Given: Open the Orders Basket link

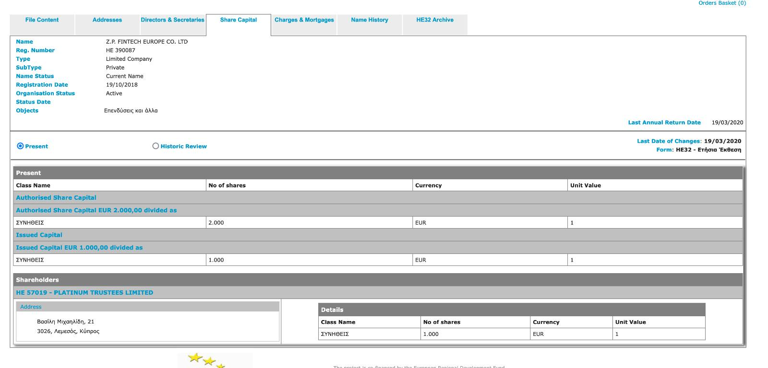Looking at the screenshot, I should 722,3.
